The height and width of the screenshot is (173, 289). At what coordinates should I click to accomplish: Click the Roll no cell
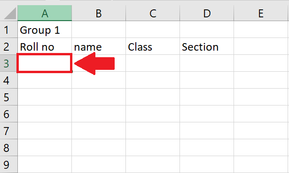point(45,46)
